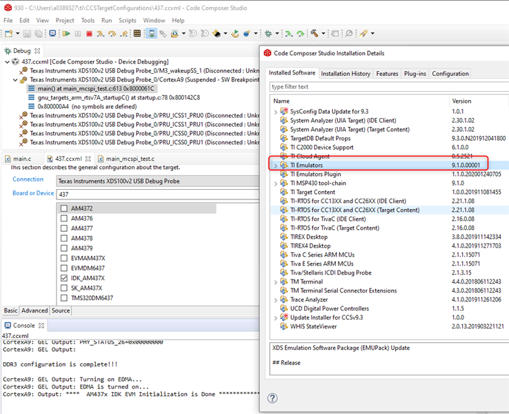Screen dimensions: 509x414
Task: Click the Connection link
Action: pos(28,179)
